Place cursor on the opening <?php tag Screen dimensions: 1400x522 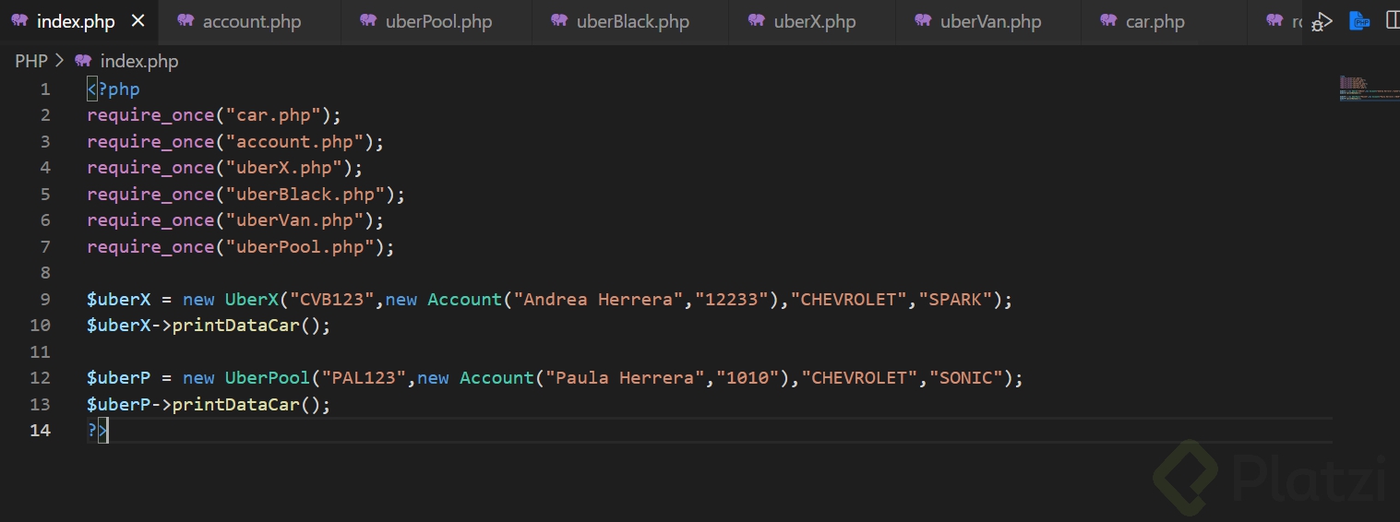(x=114, y=89)
